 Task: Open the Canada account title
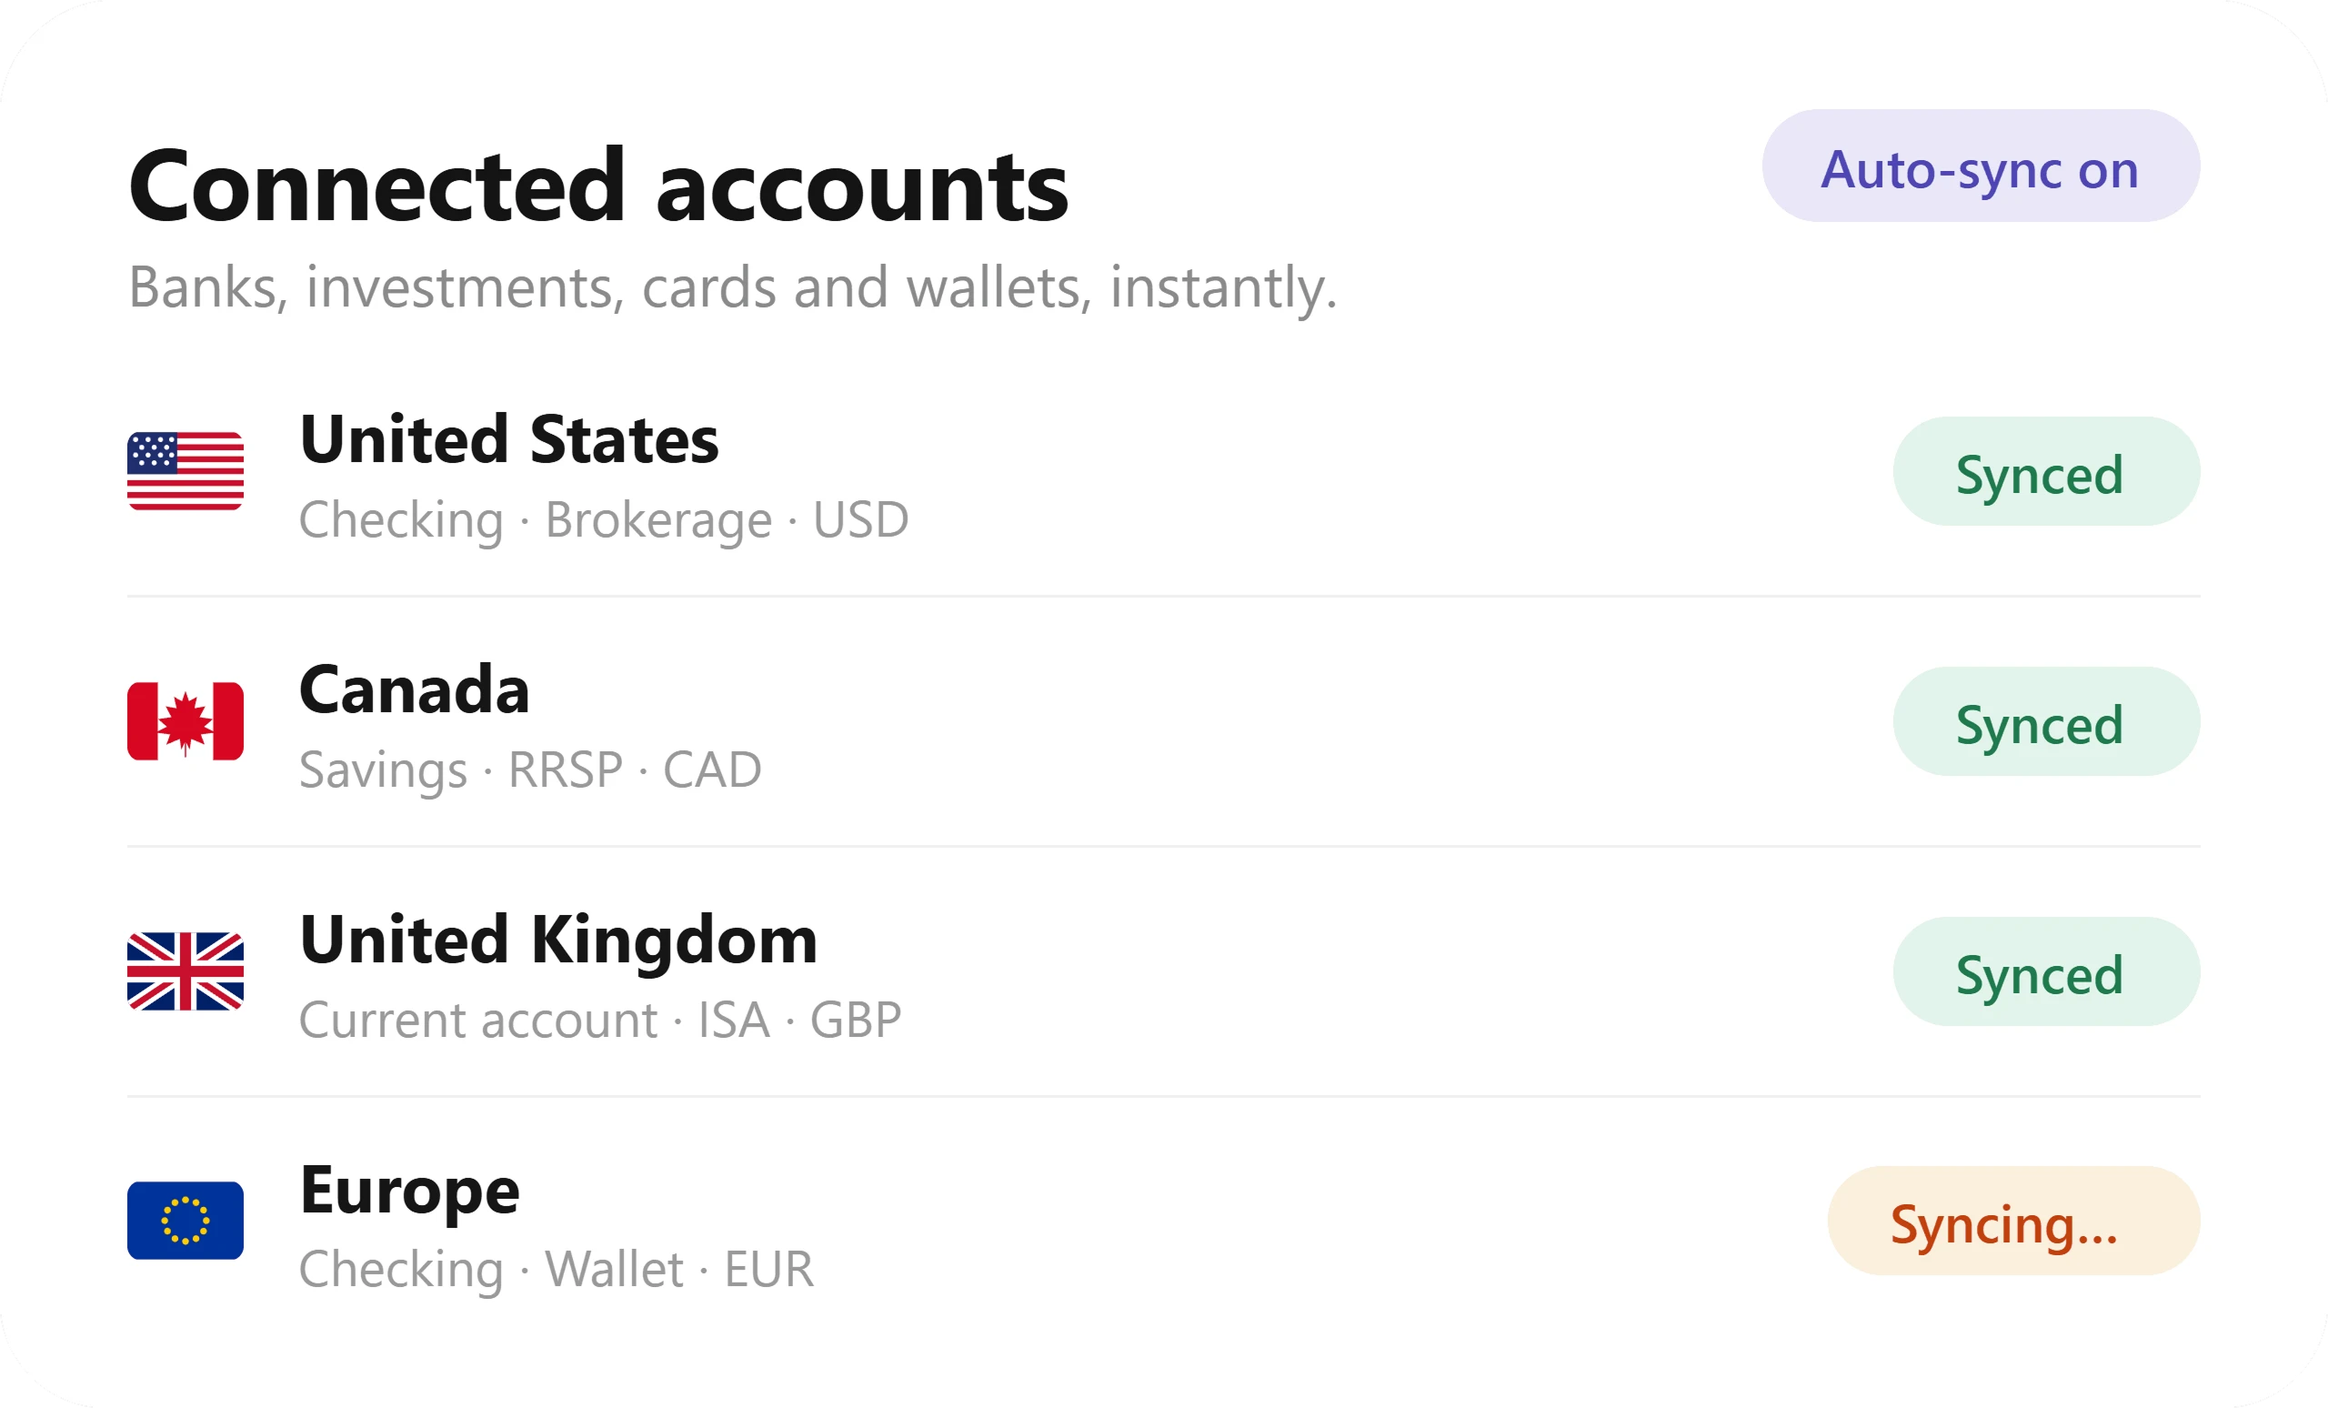pos(415,689)
